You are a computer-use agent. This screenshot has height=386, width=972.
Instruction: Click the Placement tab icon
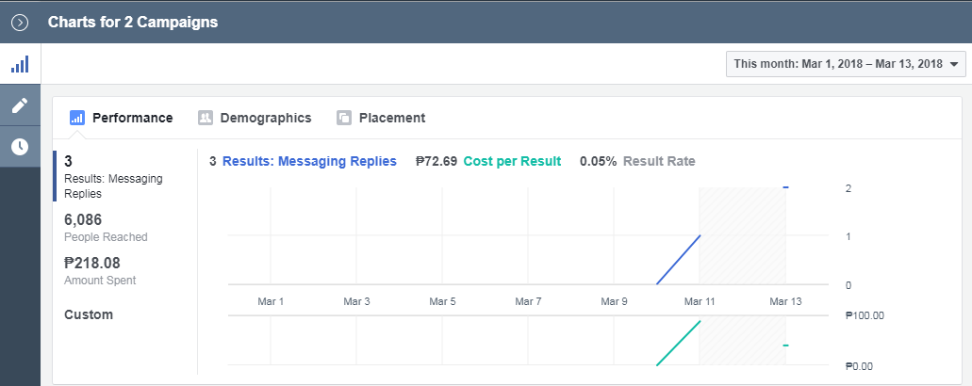[344, 118]
